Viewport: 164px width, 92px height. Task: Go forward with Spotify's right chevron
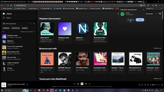[44, 14]
